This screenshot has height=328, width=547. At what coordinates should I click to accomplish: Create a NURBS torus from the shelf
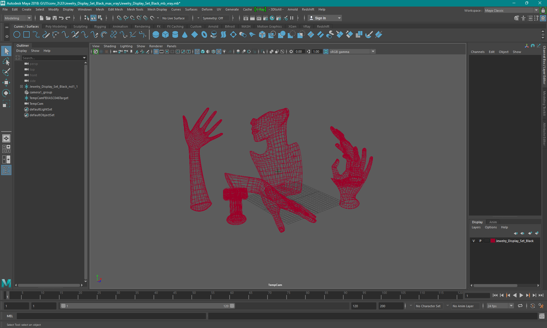204,35
